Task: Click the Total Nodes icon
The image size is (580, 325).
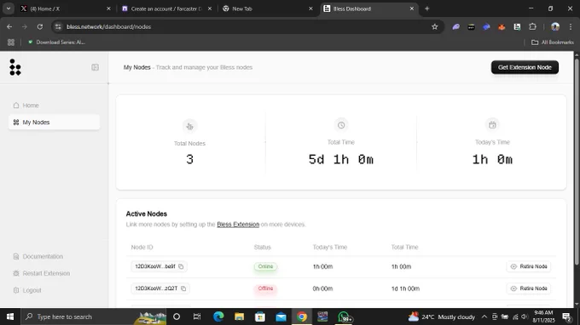Action: (x=189, y=127)
